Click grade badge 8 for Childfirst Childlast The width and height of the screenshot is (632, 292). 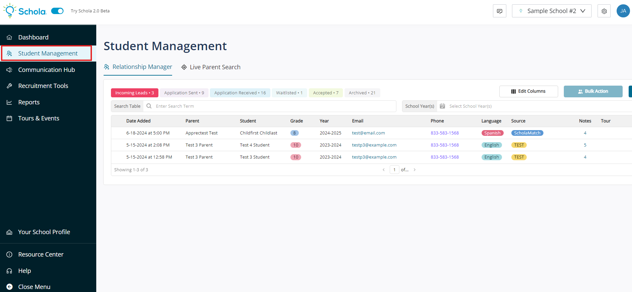(x=294, y=133)
